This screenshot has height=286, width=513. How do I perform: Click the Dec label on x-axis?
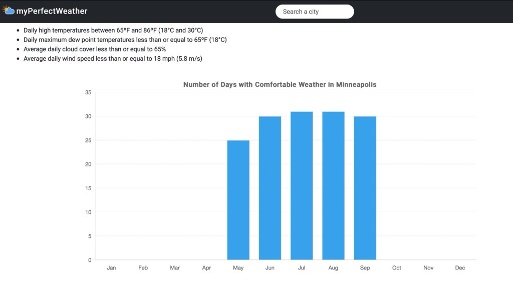point(460,268)
